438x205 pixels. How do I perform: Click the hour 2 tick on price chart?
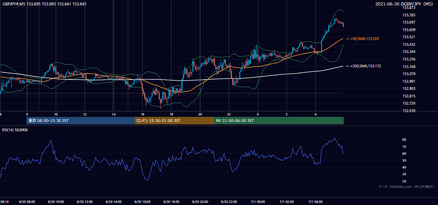(x=287, y=114)
